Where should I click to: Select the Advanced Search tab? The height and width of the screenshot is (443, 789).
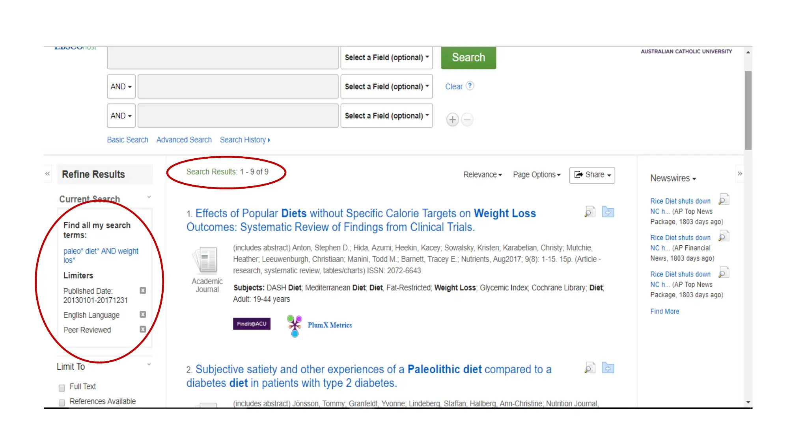[x=184, y=139]
